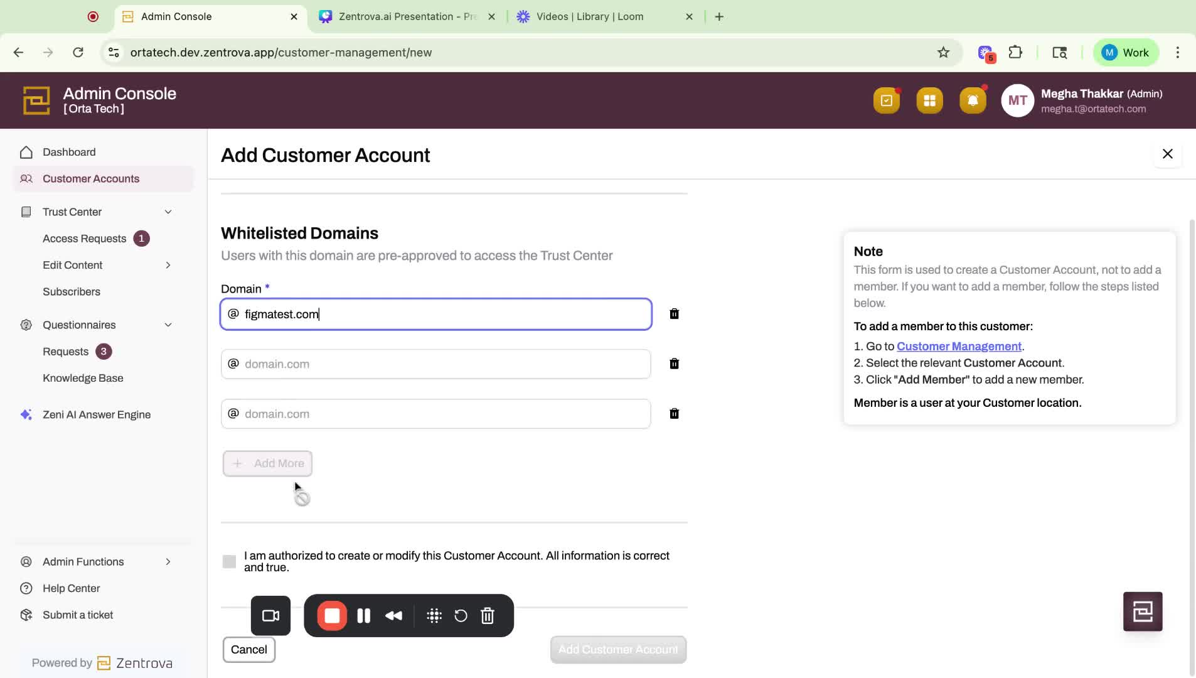The image size is (1196, 678).
Task: Open the Chrome three-dot menu
Action: point(1178,53)
